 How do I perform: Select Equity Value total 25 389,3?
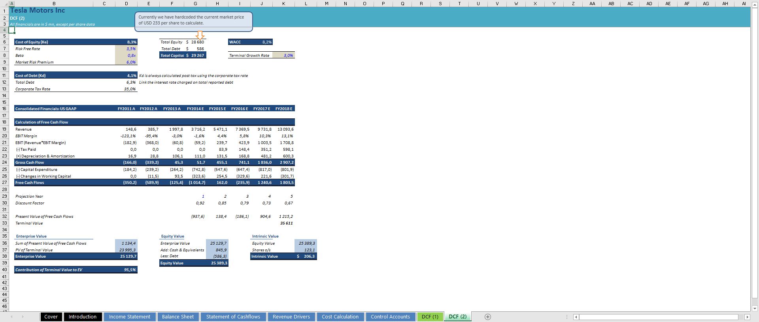pos(217,263)
